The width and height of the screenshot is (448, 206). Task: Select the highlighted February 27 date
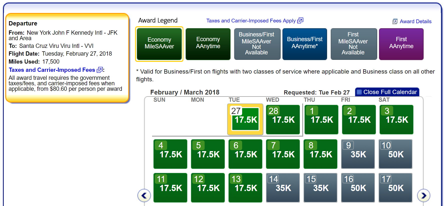[245, 119]
